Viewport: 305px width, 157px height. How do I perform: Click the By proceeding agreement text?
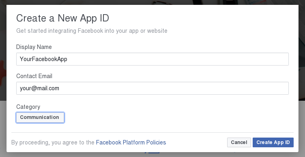[53, 142]
